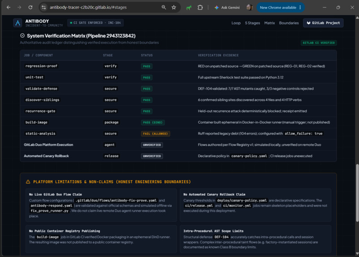The width and height of the screenshot is (359, 257).
Task: Click the check-circle icon beside System Verification Matrix
Action: 22,35
